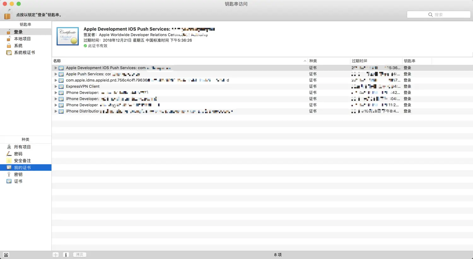Show the 密钥 category
The width and height of the screenshot is (473, 259).
point(26,174)
